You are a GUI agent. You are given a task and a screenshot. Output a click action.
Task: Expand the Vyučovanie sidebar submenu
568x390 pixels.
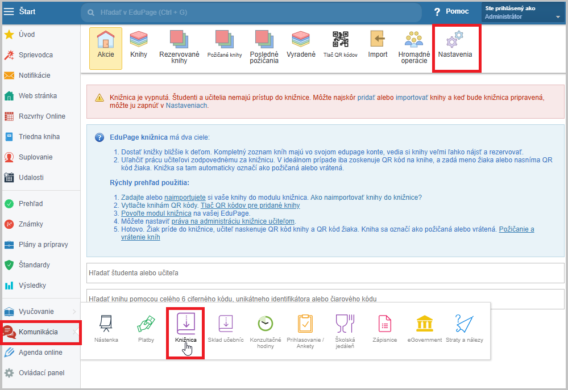tap(74, 312)
